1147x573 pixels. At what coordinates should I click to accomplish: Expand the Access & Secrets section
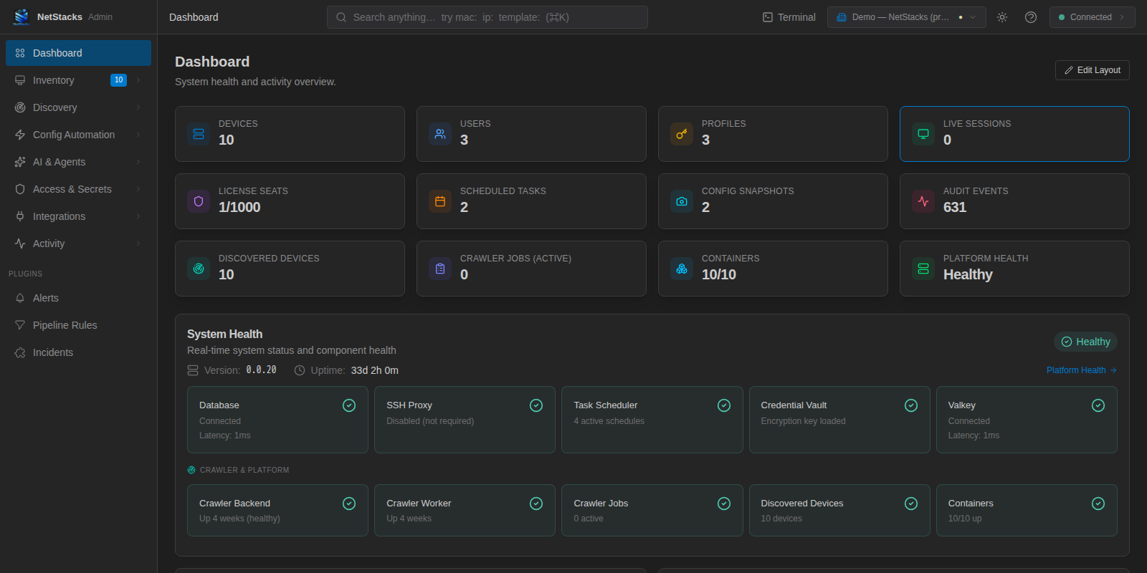(x=79, y=189)
